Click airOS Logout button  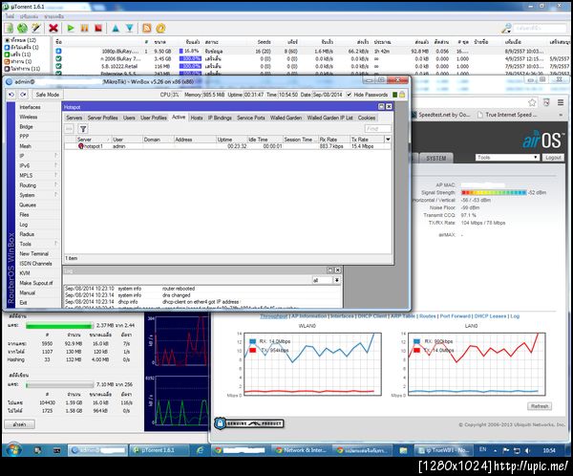(x=553, y=158)
